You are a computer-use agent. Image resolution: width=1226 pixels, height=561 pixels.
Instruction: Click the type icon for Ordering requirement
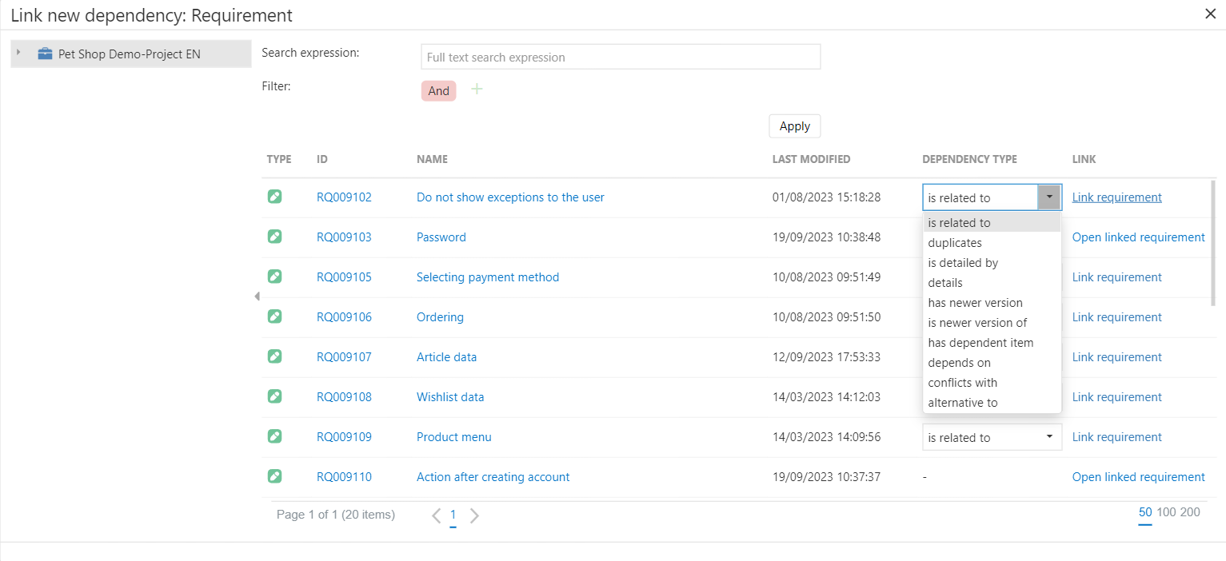tap(274, 316)
